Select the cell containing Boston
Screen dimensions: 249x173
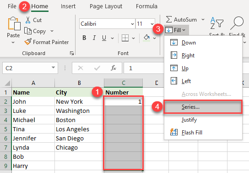coord(79,120)
